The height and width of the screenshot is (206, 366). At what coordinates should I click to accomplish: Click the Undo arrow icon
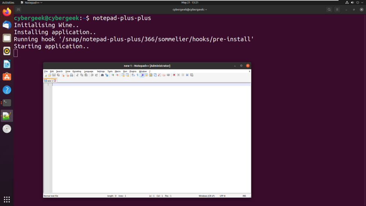92,75
